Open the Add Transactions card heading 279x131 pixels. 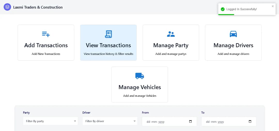pos(46,45)
